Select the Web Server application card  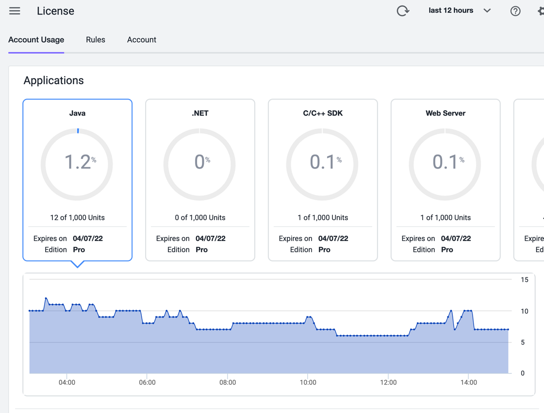tap(445, 180)
